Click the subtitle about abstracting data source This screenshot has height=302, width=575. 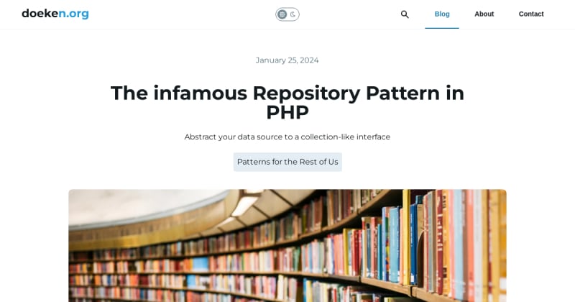[287, 137]
